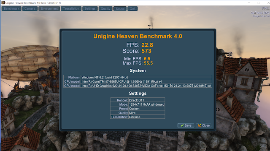Open the Environment menu
Viewport: 270px width, 151px height.
click(49, 8)
